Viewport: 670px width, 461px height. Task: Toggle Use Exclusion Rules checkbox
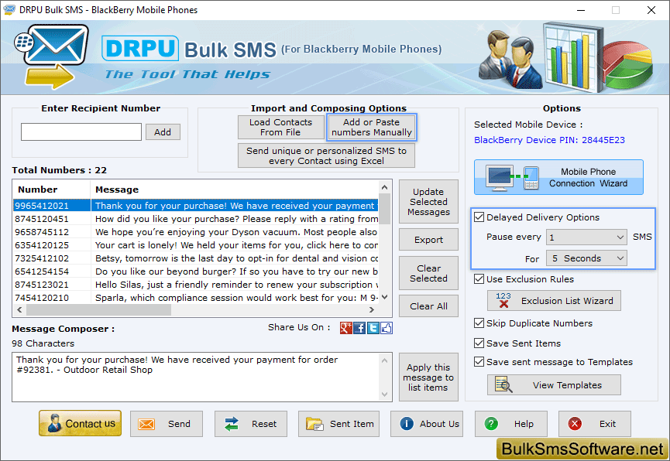[x=479, y=279]
